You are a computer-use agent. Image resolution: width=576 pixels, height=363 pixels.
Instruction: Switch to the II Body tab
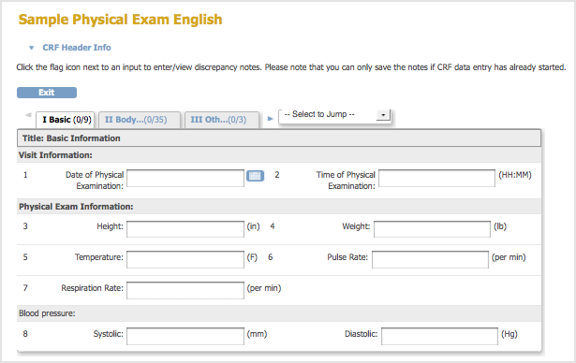coord(140,120)
